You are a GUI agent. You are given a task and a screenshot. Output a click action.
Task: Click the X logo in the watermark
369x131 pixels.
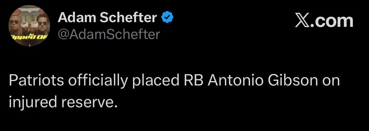[x=302, y=21]
